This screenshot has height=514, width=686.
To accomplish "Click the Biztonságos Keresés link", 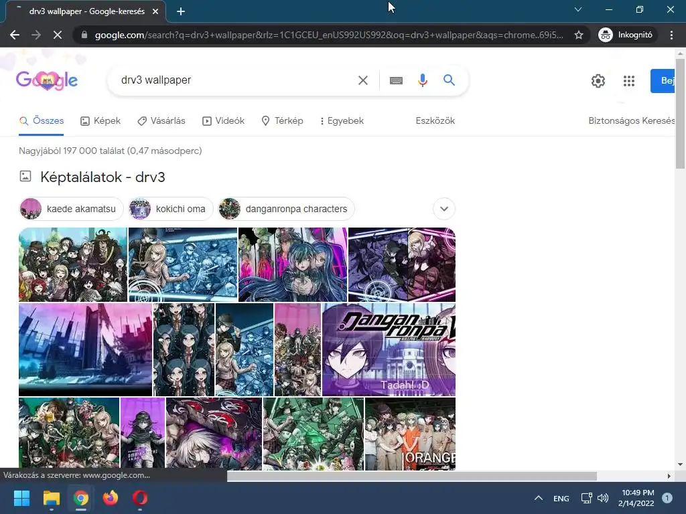I will [x=631, y=120].
